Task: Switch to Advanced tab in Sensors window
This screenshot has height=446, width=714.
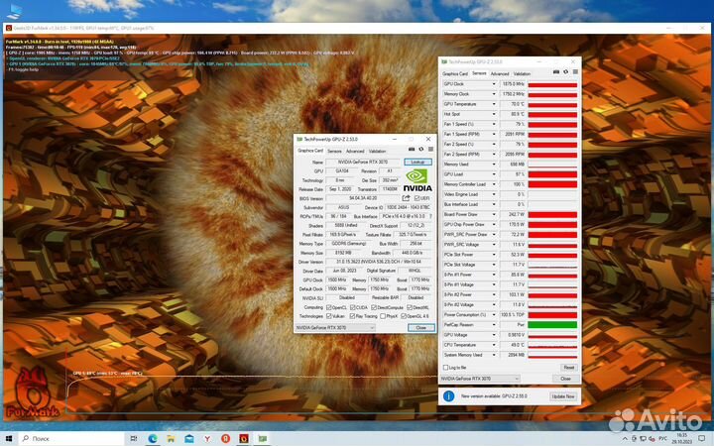Action: (500, 73)
